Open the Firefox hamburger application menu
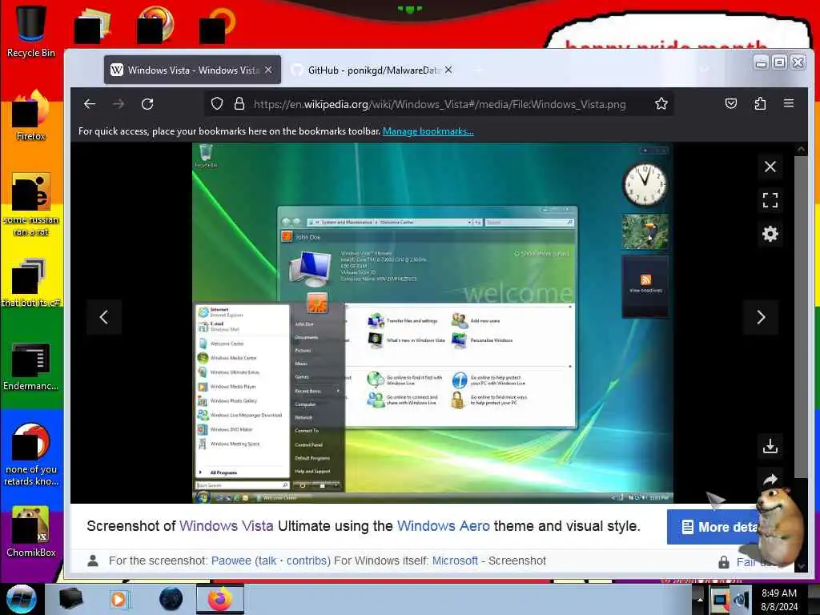The width and height of the screenshot is (820, 615). 789,103
